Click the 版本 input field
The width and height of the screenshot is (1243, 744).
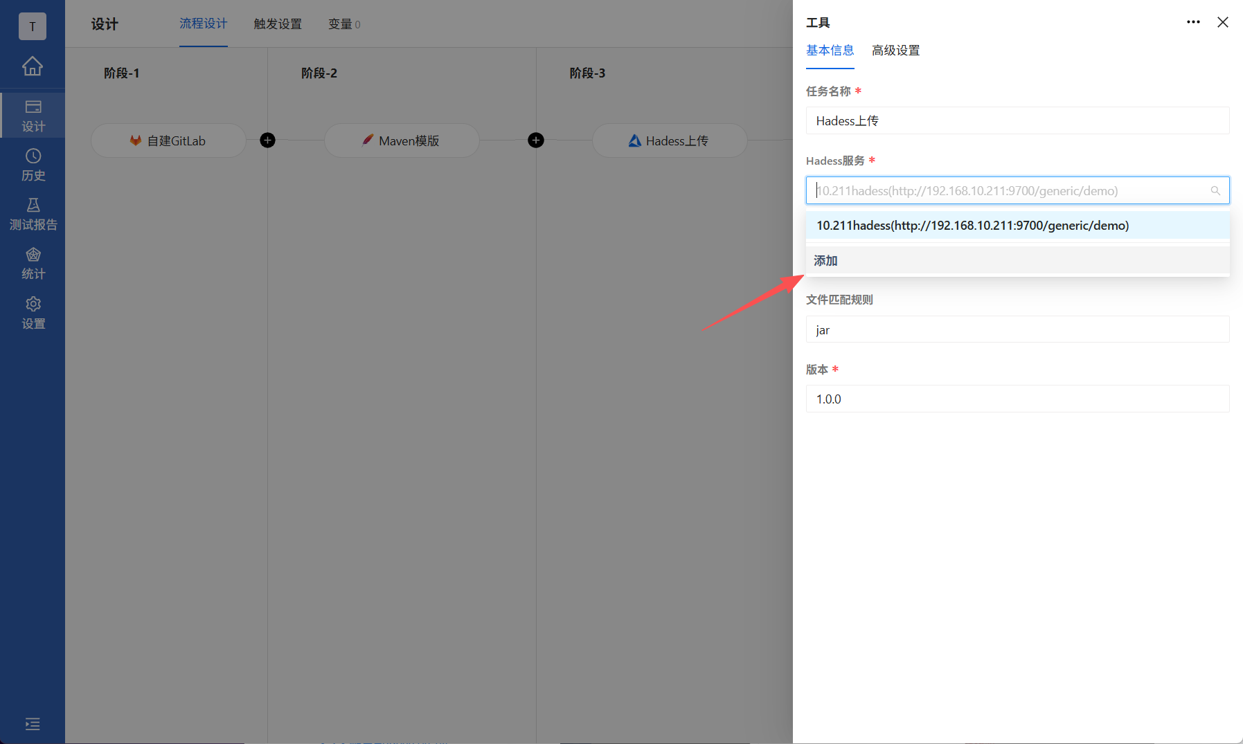click(1017, 399)
